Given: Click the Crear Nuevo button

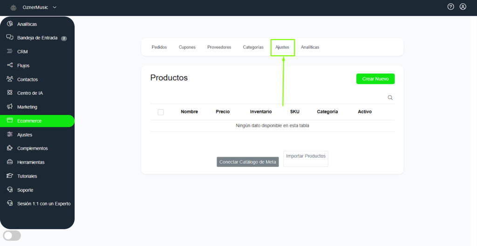Looking at the screenshot, I should point(375,79).
